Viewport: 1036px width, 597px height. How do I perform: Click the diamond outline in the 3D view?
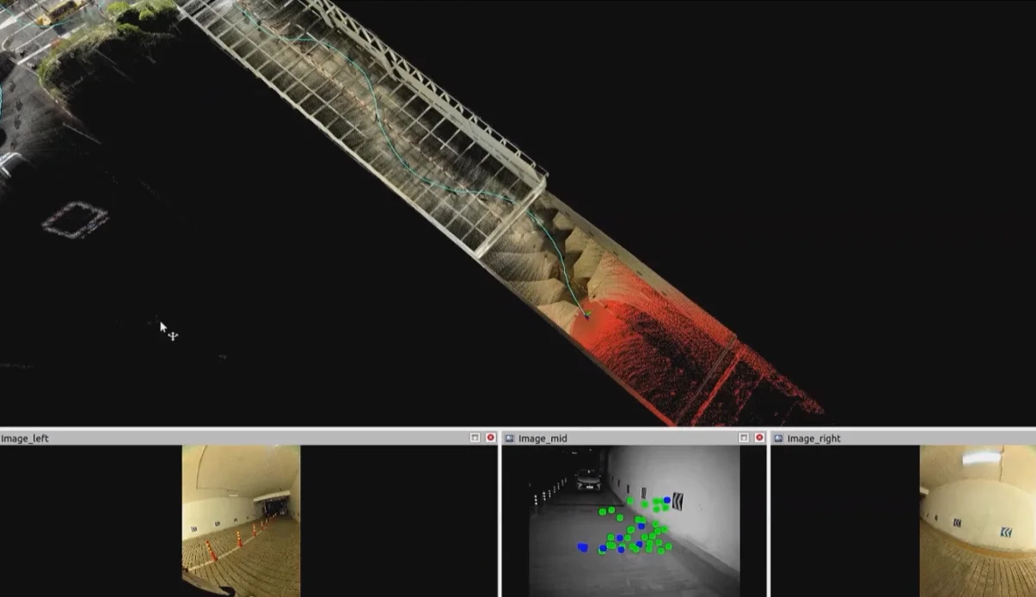pos(75,219)
